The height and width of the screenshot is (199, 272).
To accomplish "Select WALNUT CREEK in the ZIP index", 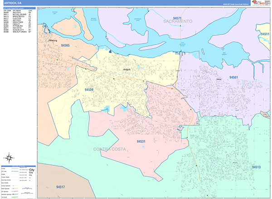I will point(19,32).
